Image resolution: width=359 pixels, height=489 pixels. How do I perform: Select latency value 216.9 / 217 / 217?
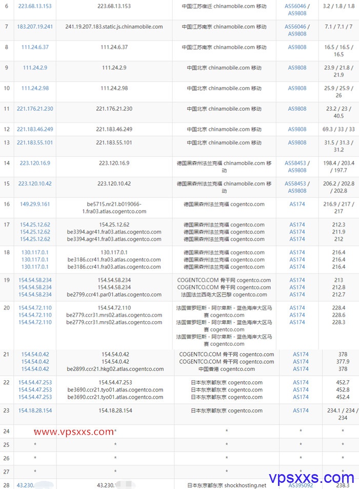339,208
